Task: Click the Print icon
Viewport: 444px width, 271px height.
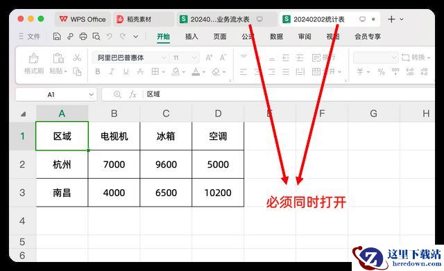Action: 83,37
